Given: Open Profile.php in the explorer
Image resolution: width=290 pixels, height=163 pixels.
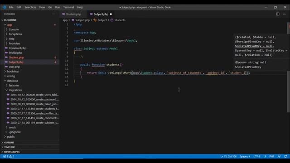Looking at the screenshot, I should [15, 53].
